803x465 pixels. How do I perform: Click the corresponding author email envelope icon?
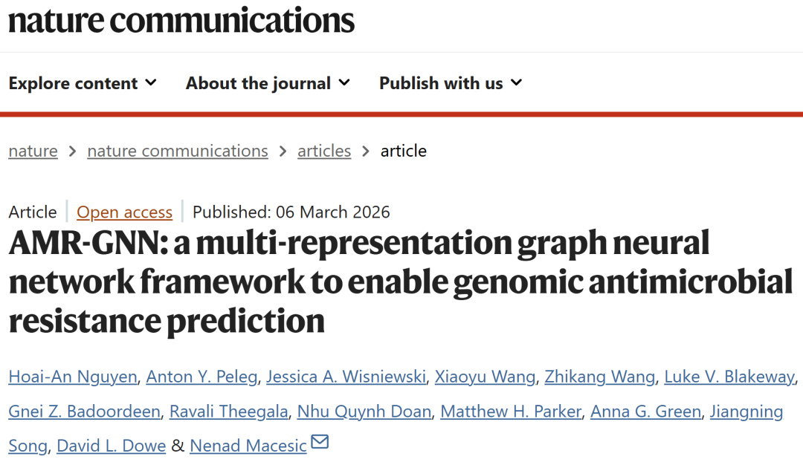click(320, 443)
